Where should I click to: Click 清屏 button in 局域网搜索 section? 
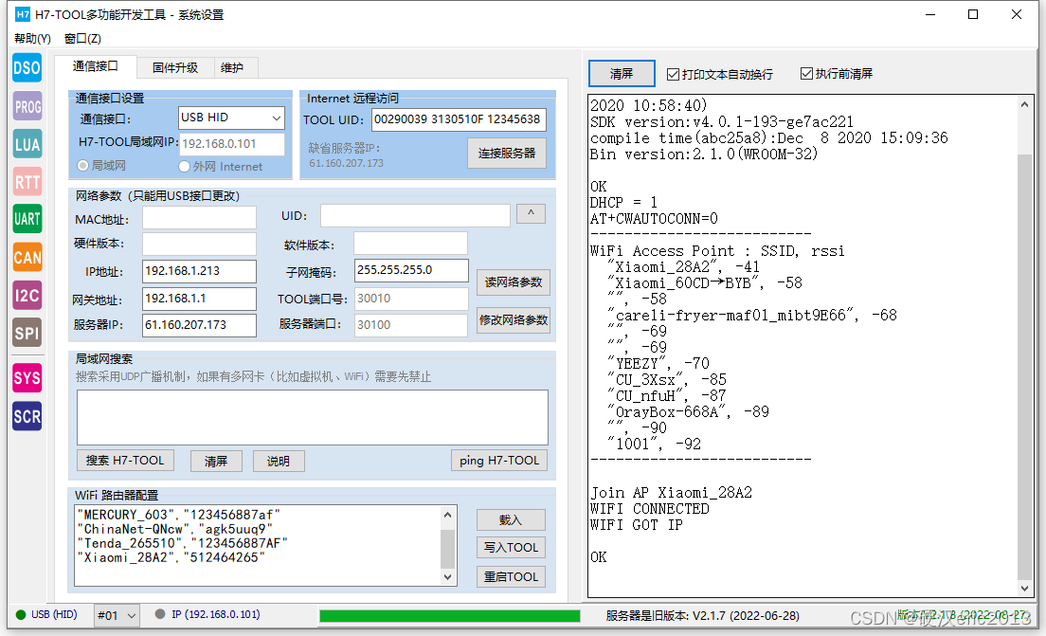[x=216, y=462]
